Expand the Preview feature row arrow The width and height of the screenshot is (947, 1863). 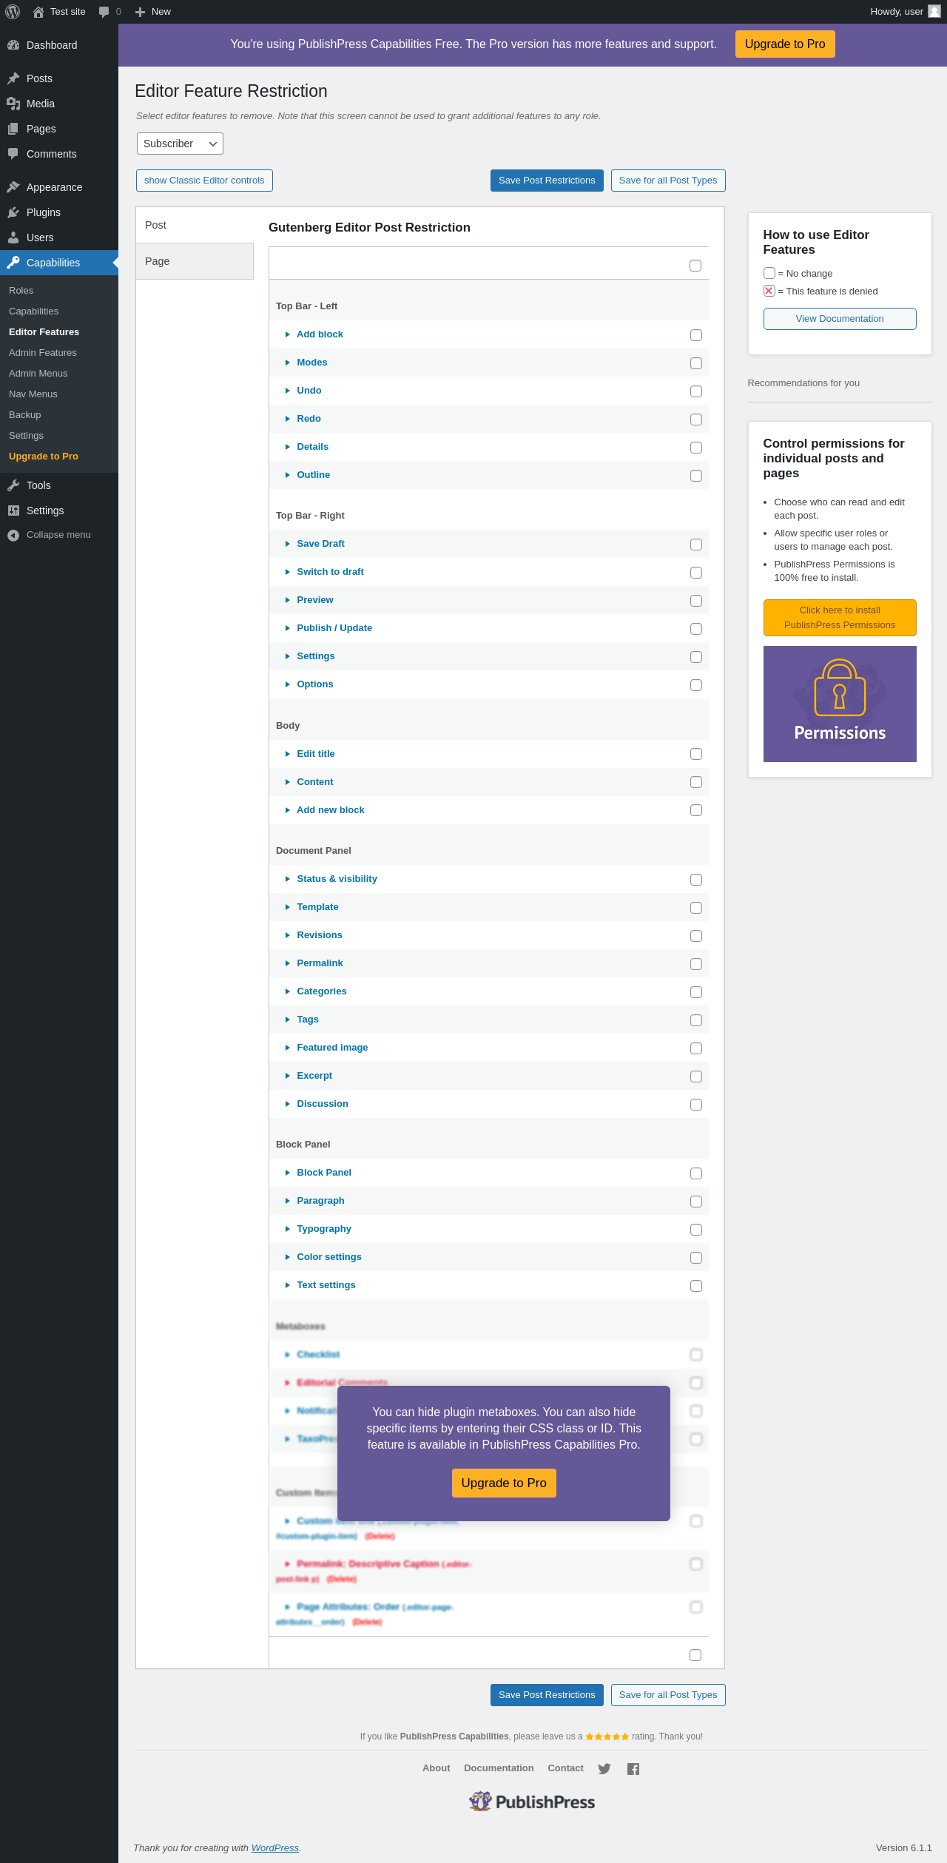pyautogui.click(x=288, y=600)
